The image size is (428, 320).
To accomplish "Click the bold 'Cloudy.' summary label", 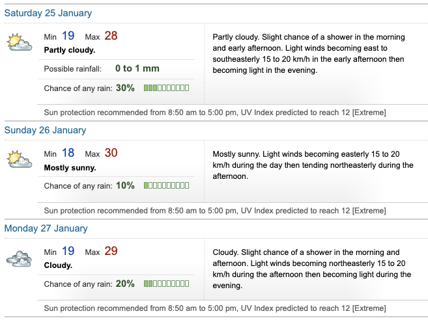I will point(58,265).
